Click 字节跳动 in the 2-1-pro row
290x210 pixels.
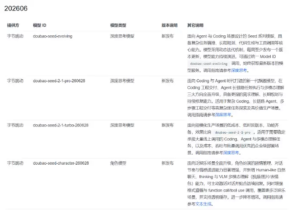[x=15, y=81]
